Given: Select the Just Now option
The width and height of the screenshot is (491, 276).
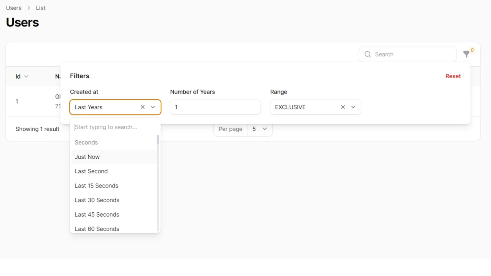Looking at the screenshot, I should click(x=87, y=157).
